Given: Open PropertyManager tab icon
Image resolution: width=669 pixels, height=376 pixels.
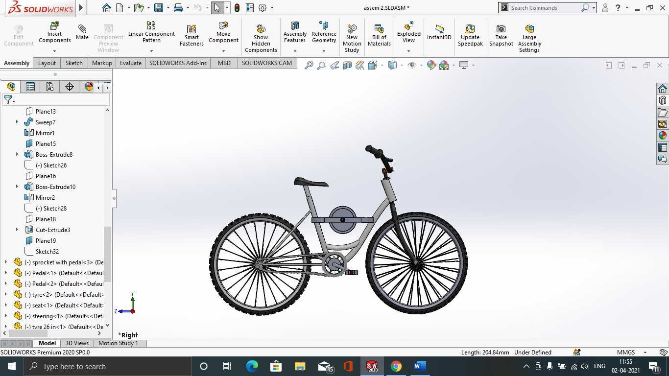Looking at the screenshot, I should (x=30, y=87).
